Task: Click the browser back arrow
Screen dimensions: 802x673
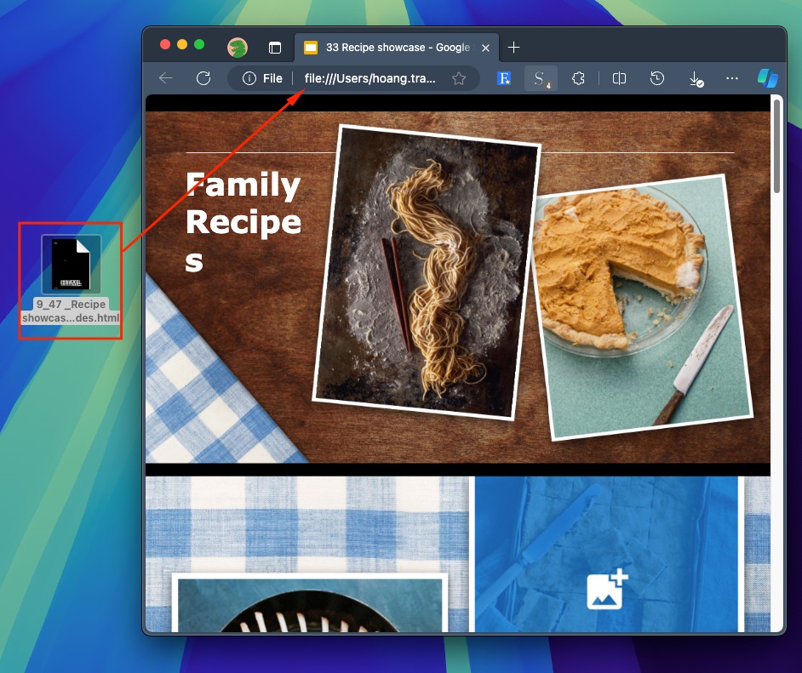Action: [x=166, y=78]
